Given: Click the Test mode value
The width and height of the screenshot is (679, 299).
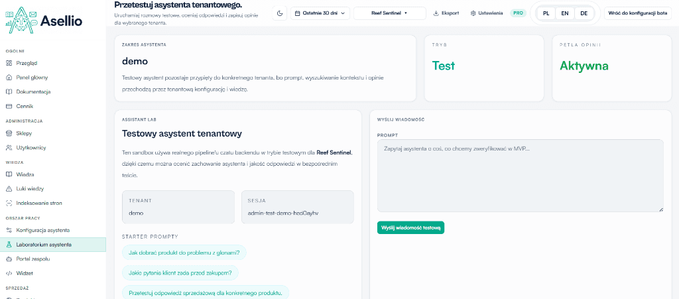Looking at the screenshot, I should click(x=444, y=66).
